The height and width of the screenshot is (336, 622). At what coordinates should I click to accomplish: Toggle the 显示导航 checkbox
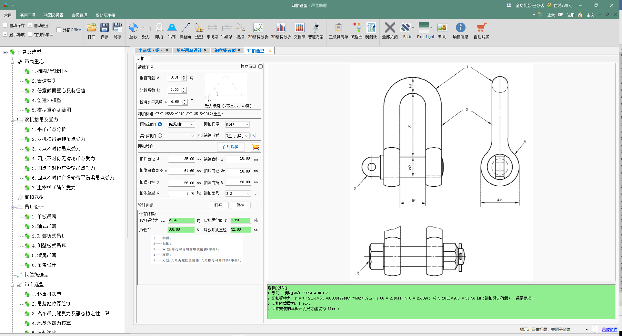click(5, 34)
